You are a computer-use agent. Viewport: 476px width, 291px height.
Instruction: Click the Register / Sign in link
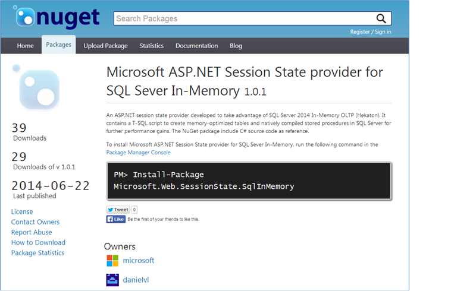coord(371,32)
